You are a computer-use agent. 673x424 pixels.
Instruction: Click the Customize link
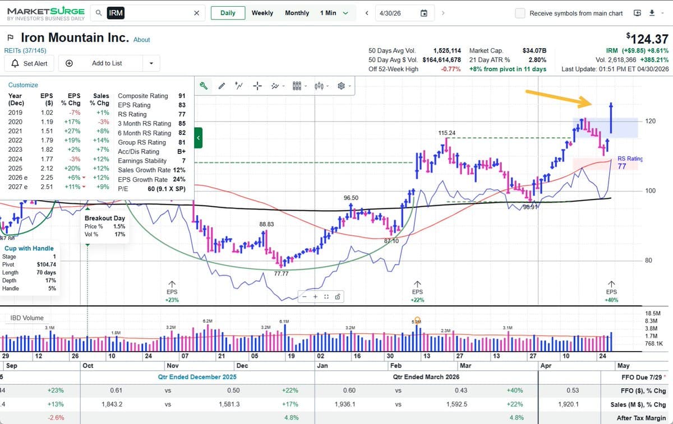pyautogui.click(x=23, y=85)
